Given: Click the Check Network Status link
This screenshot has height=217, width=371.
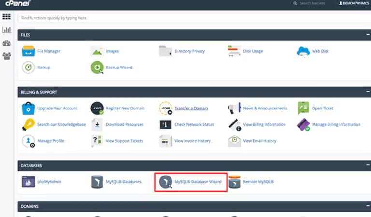Looking at the screenshot, I should pyautogui.click(x=194, y=124).
